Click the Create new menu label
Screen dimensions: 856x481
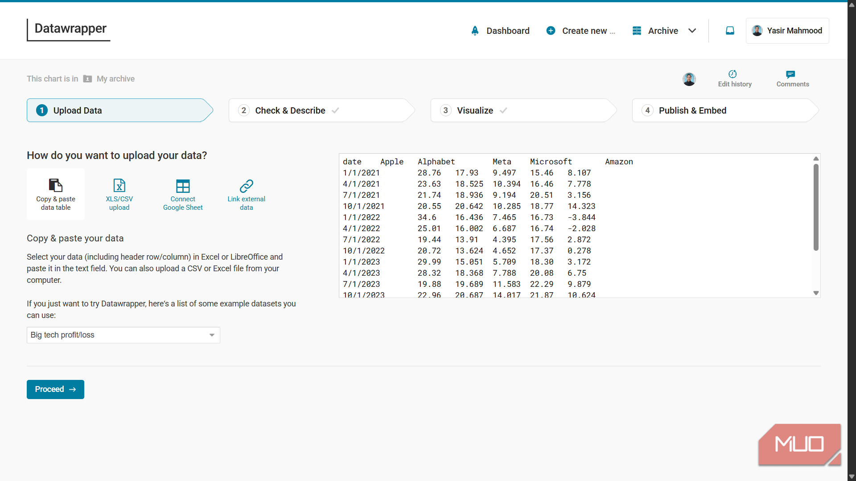coord(588,31)
